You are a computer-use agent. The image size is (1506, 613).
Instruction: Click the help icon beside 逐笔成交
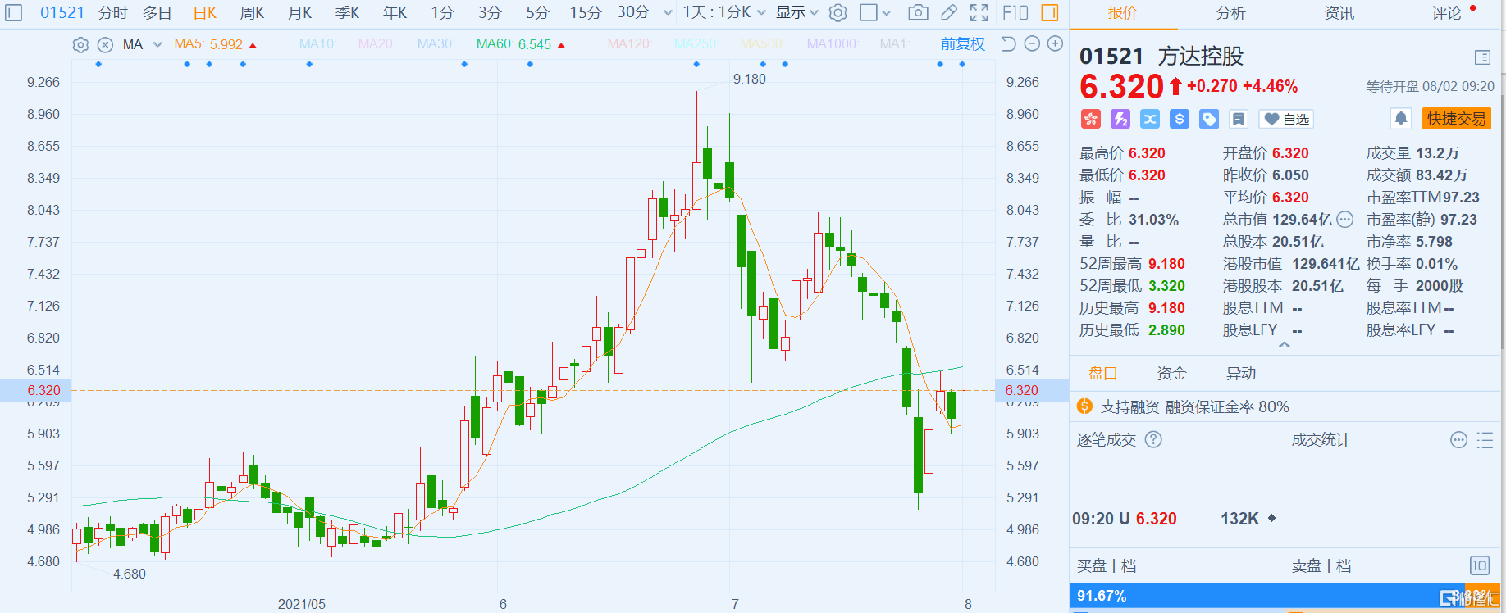pos(1153,440)
